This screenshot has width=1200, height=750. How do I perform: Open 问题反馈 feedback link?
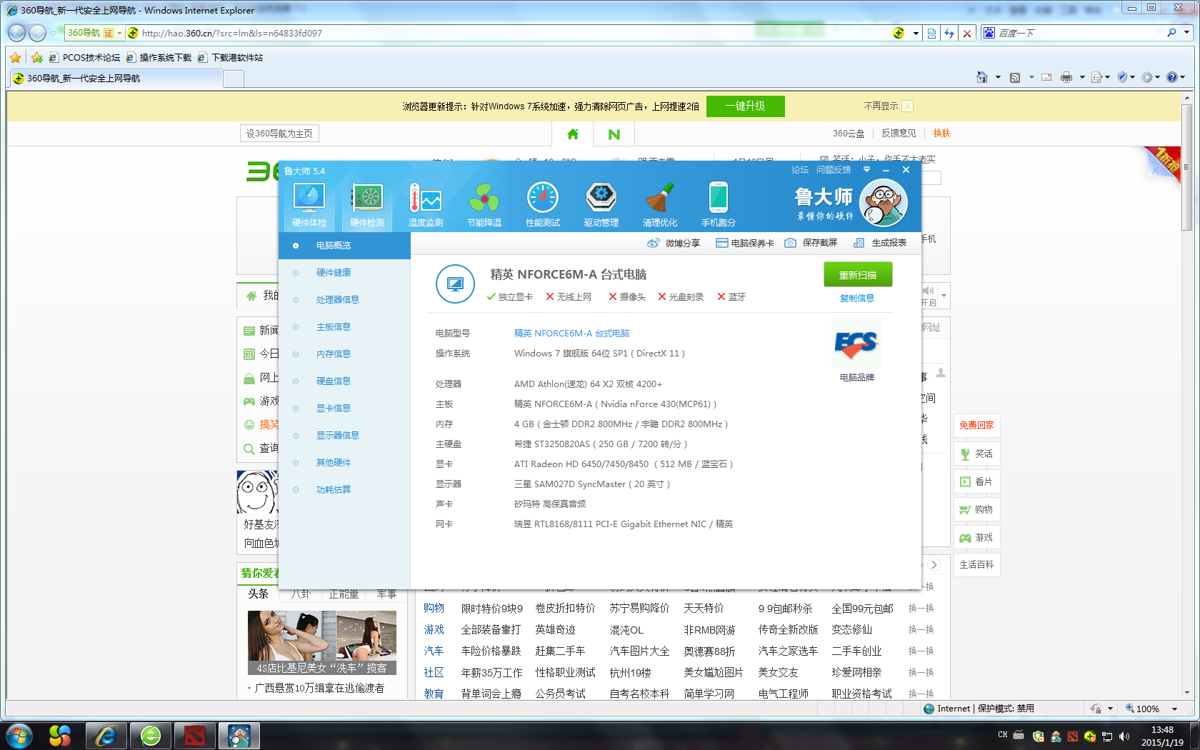pos(834,170)
